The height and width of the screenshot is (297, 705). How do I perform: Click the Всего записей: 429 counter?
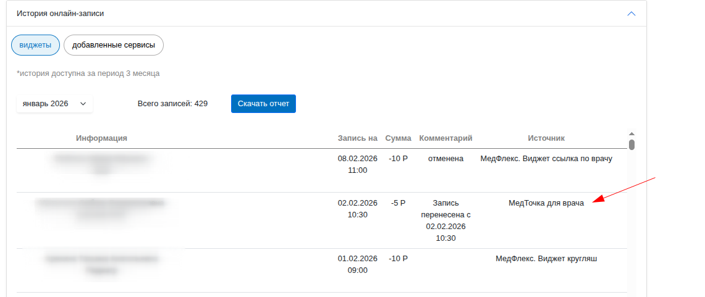pos(172,104)
